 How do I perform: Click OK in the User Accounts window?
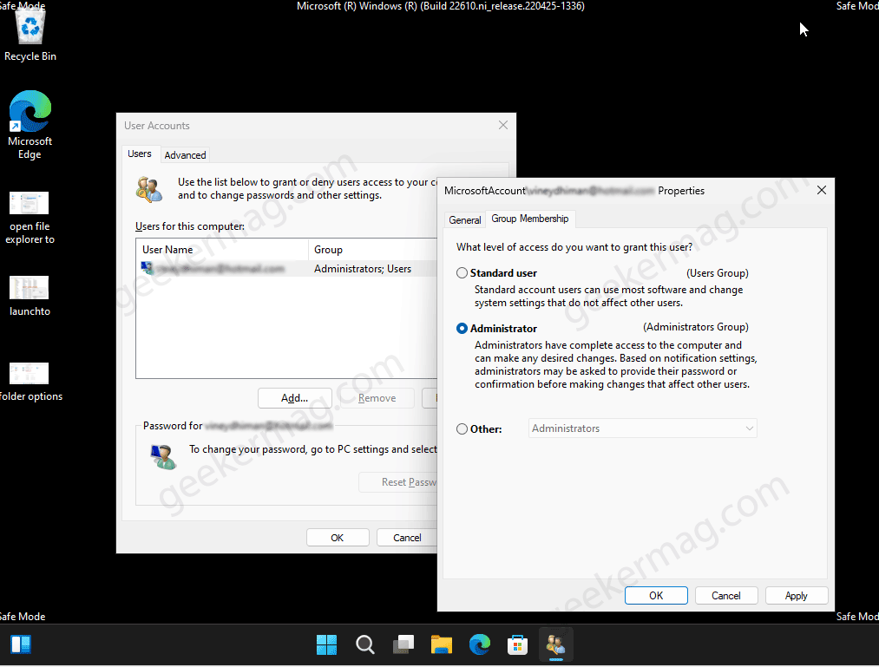337,538
